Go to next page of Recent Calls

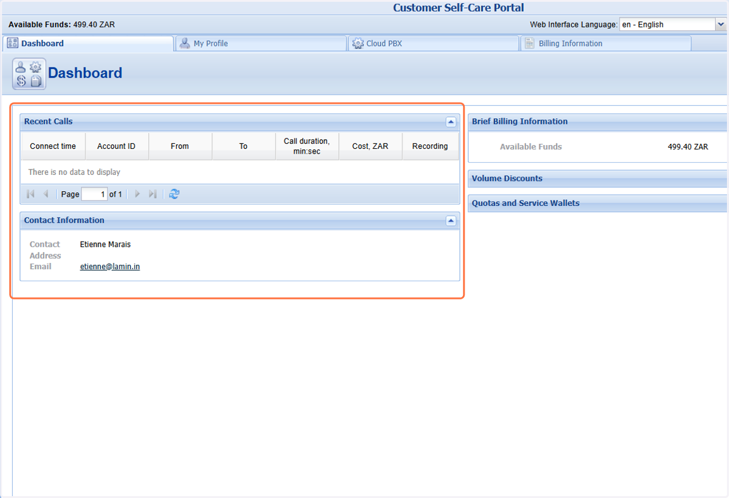coord(137,194)
